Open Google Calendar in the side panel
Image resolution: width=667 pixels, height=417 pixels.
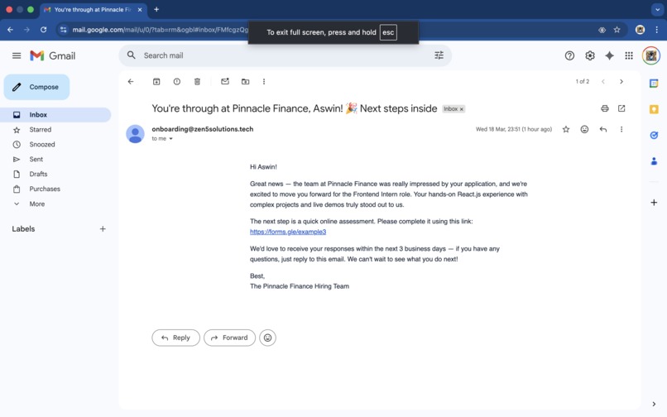pos(654,84)
